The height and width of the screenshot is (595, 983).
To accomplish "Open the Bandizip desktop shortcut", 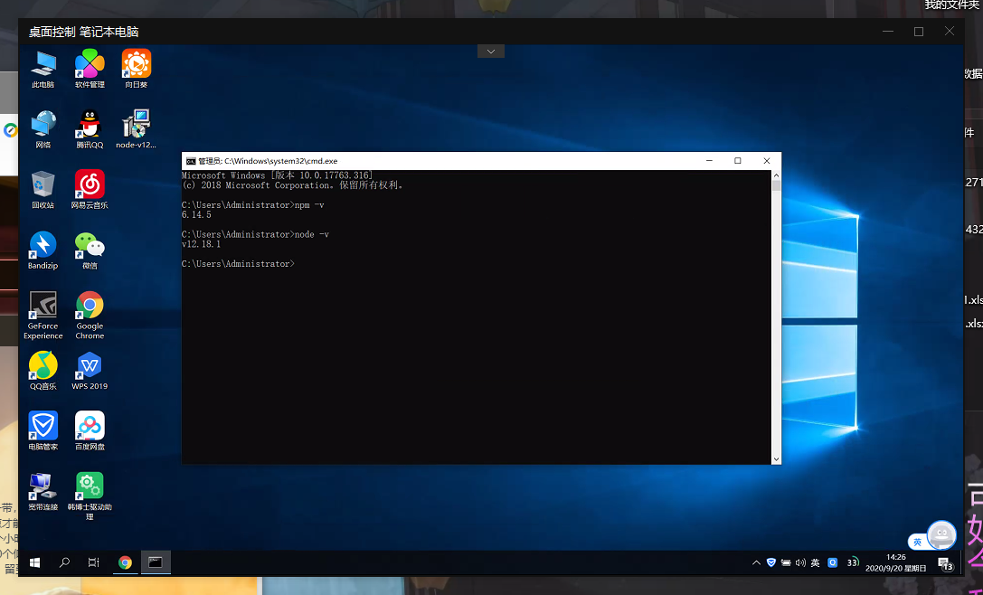I will click(x=43, y=245).
